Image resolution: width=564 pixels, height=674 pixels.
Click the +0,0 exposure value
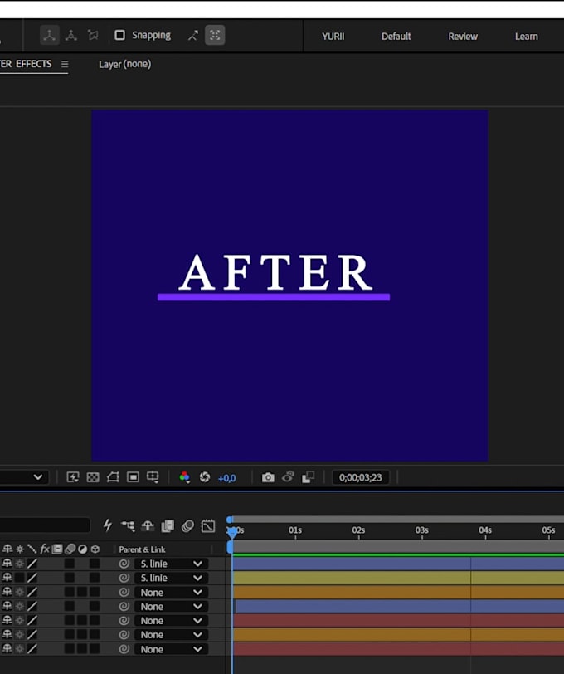[x=226, y=478]
